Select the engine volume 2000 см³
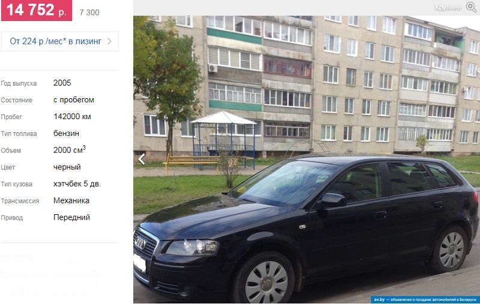 70,150
